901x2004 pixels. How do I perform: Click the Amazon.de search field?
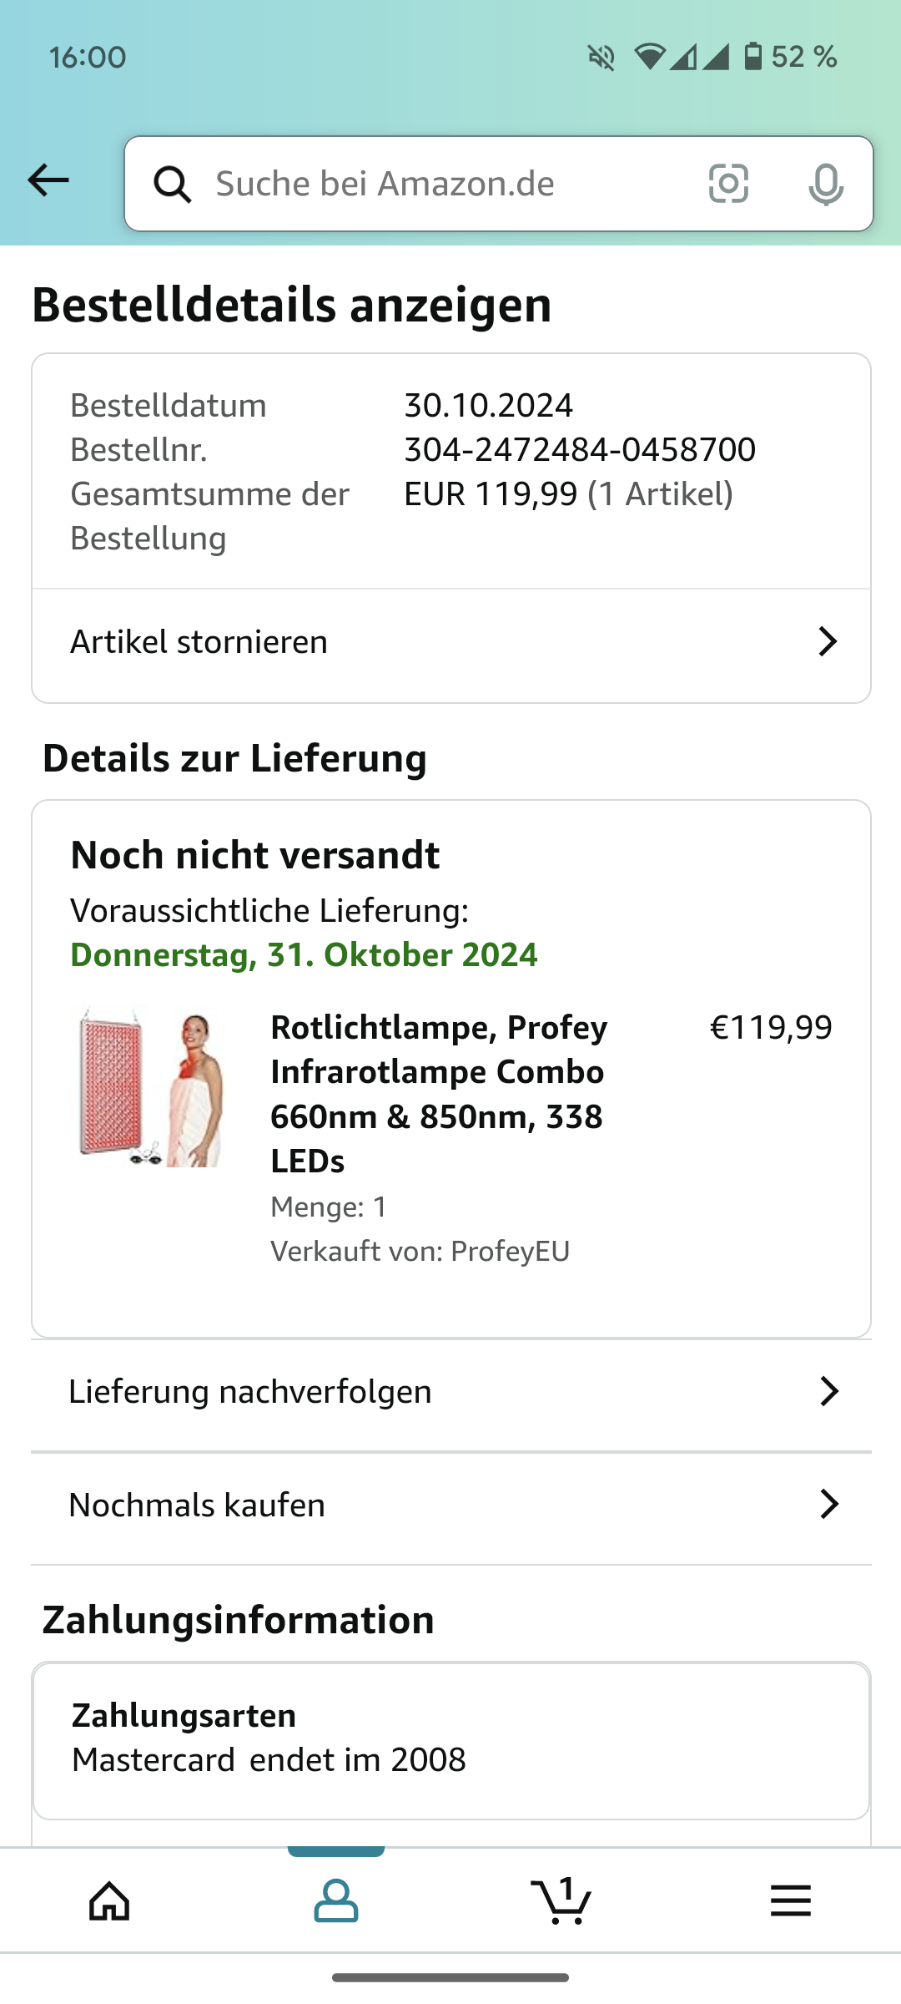tap(442, 184)
